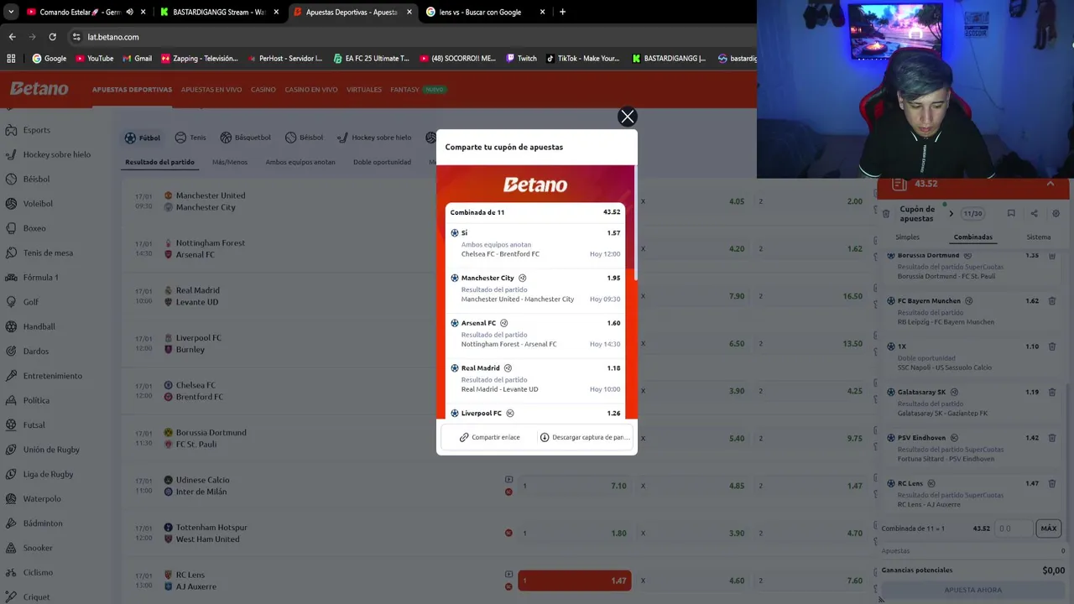Open bet slip settings gear
Image resolution: width=1074 pixels, height=604 pixels.
(x=1056, y=214)
